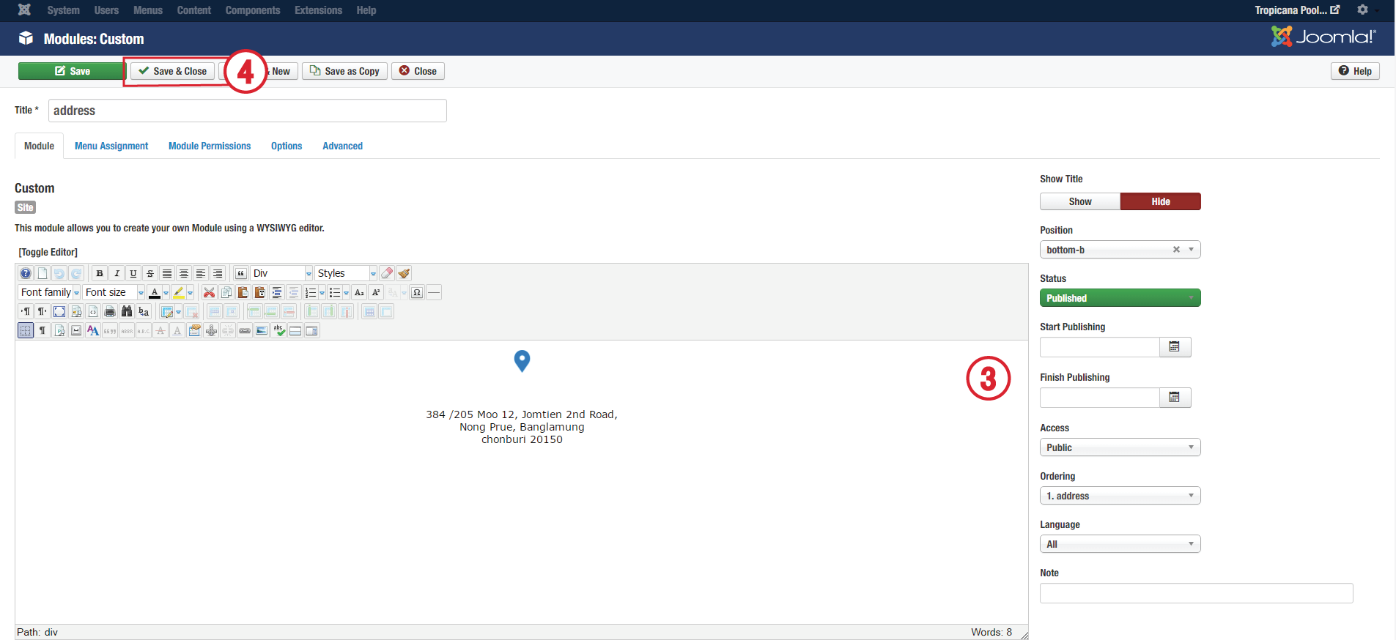Click the Insert Image icon
This screenshot has height=640, width=1396.
(x=262, y=330)
